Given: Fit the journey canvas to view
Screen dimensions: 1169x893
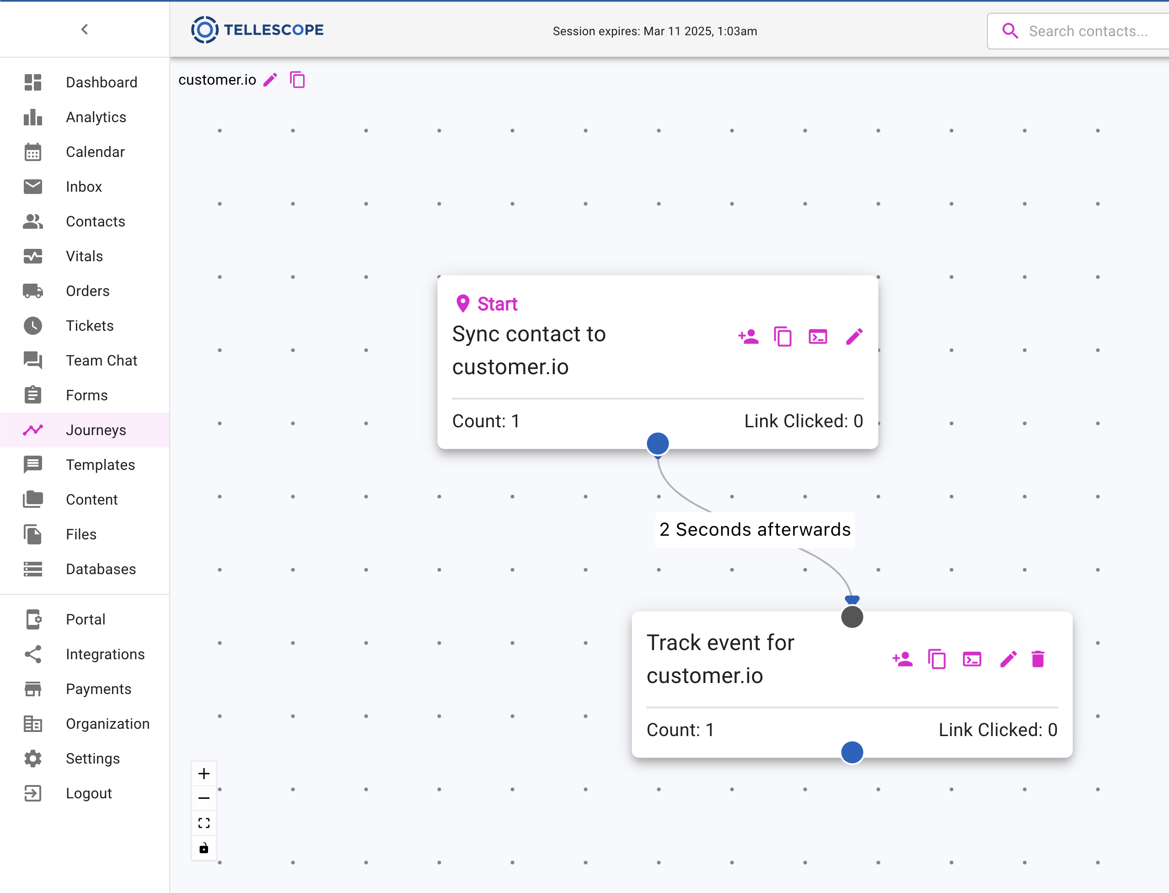Looking at the screenshot, I should (204, 823).
